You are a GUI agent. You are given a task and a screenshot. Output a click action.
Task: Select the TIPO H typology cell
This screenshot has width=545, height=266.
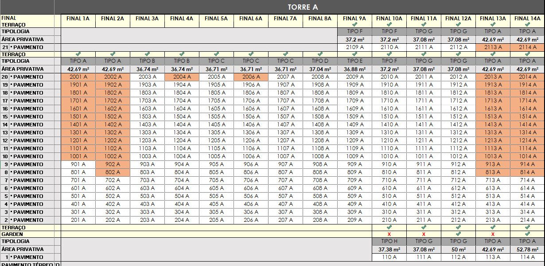(x=389, y=241)
